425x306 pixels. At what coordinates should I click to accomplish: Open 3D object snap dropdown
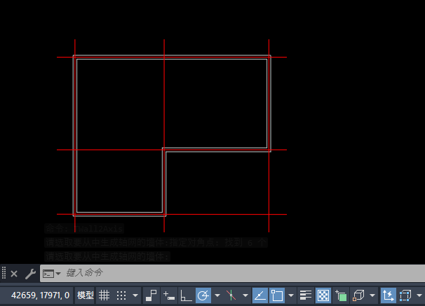tap(372, 295)
